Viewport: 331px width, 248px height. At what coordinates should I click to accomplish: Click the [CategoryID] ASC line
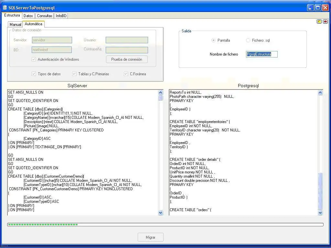pos(37,139)
